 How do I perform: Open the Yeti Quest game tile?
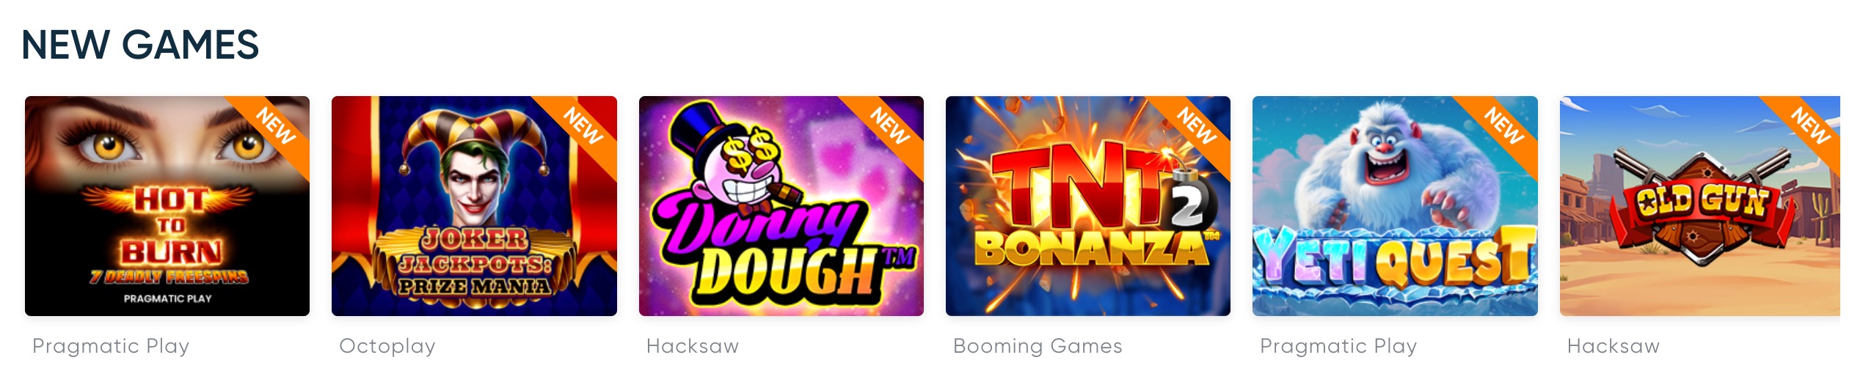point(1395,206)
